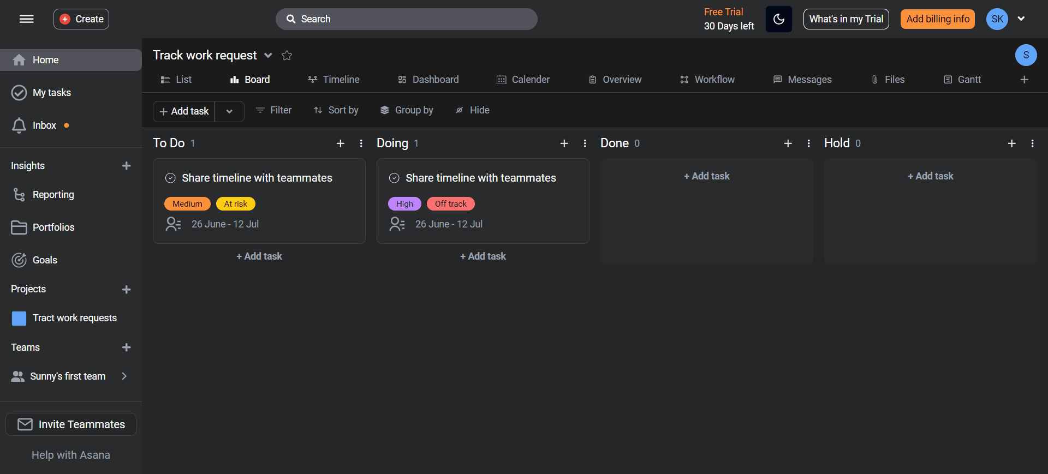
Task: Open the Dashboard tab
Action: 428,80
